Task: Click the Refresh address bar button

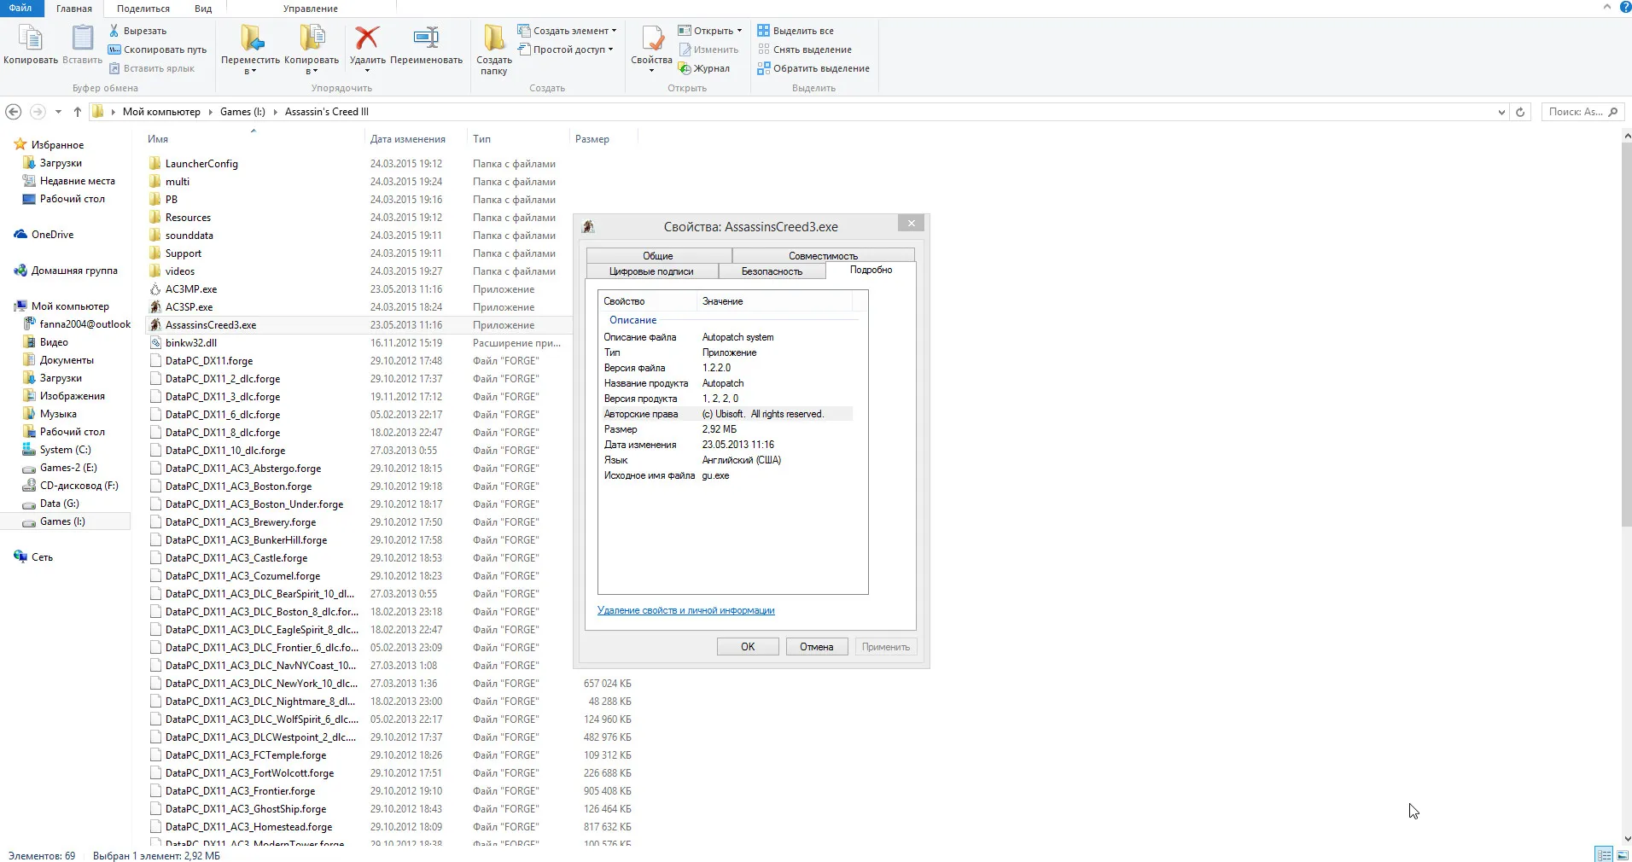Action: point(1520,112)
